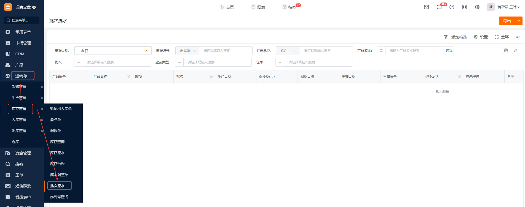Focus the 搜索菜单 search box
Viewport: 525px width, 207px height.
coord(22,20)
